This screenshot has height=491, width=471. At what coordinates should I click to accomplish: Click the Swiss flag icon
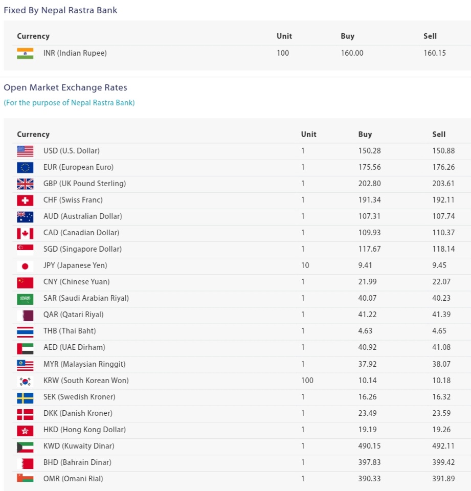click(25, 200)
